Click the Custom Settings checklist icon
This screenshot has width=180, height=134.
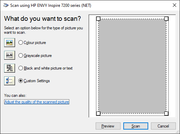(x=10, y=81)
